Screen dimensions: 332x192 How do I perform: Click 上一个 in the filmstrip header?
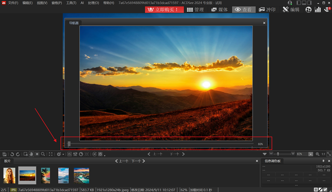coord(122,161)
